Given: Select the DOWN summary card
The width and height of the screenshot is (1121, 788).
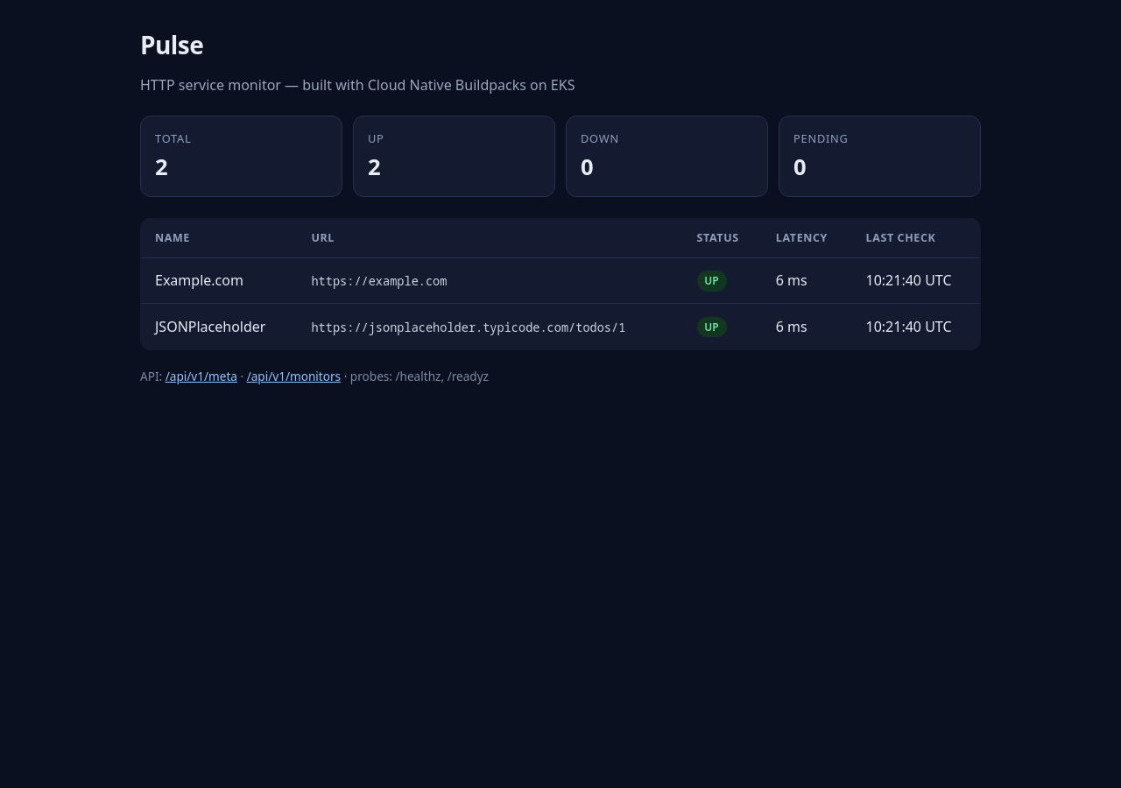Looking at the screenshot, I should [x=666, y=156].
